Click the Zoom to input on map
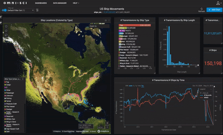The image size is (223, 135). 99,26
